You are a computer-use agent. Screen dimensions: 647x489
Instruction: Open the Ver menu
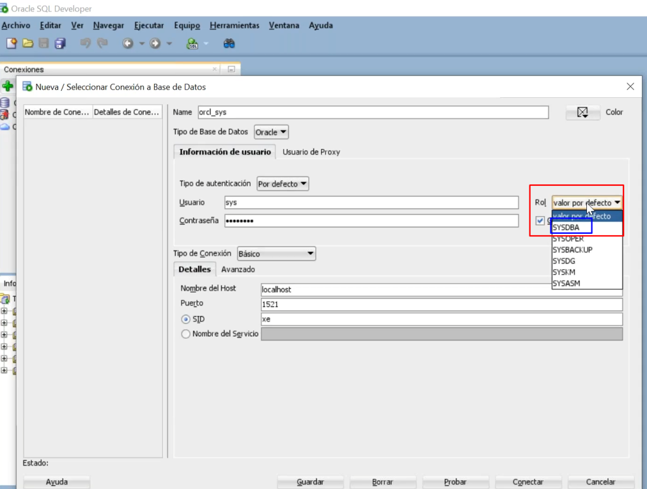pyautogui.click(x=77, y=25)
